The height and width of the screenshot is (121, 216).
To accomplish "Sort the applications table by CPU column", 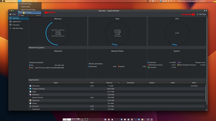I will click(x=92, y=83).
